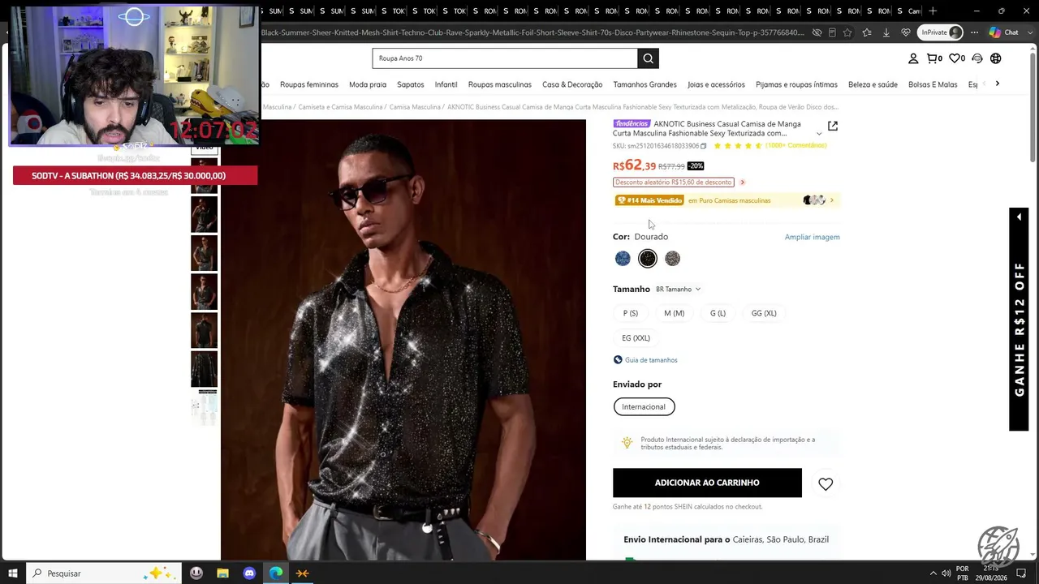
Task: Expand the full product title chevron
Action: tap(818, 134)
